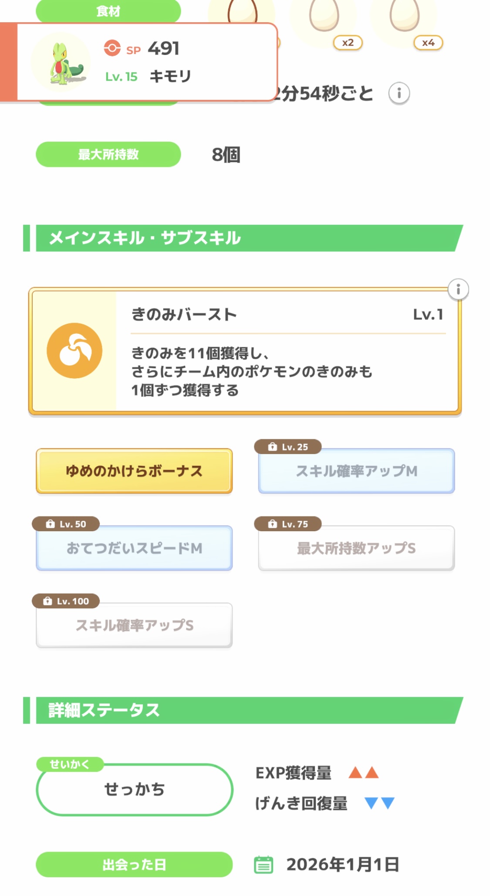This screenshot has width=490, height=896.
Task: Tap the orange きのみバースト berry skill icon
Action: click(x=74, y=351)
